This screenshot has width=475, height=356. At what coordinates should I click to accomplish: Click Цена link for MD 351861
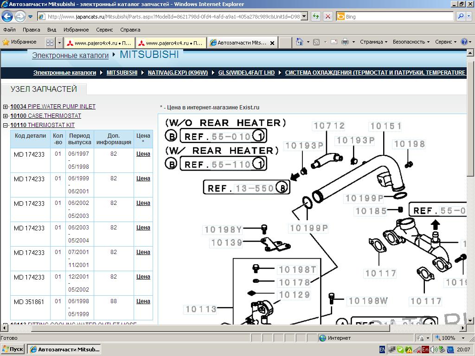143,301
